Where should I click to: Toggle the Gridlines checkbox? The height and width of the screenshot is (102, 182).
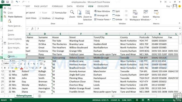pyautogui.click(x=40, y=18)
